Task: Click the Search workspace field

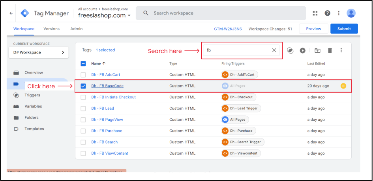Action: (x=221, y=13)
